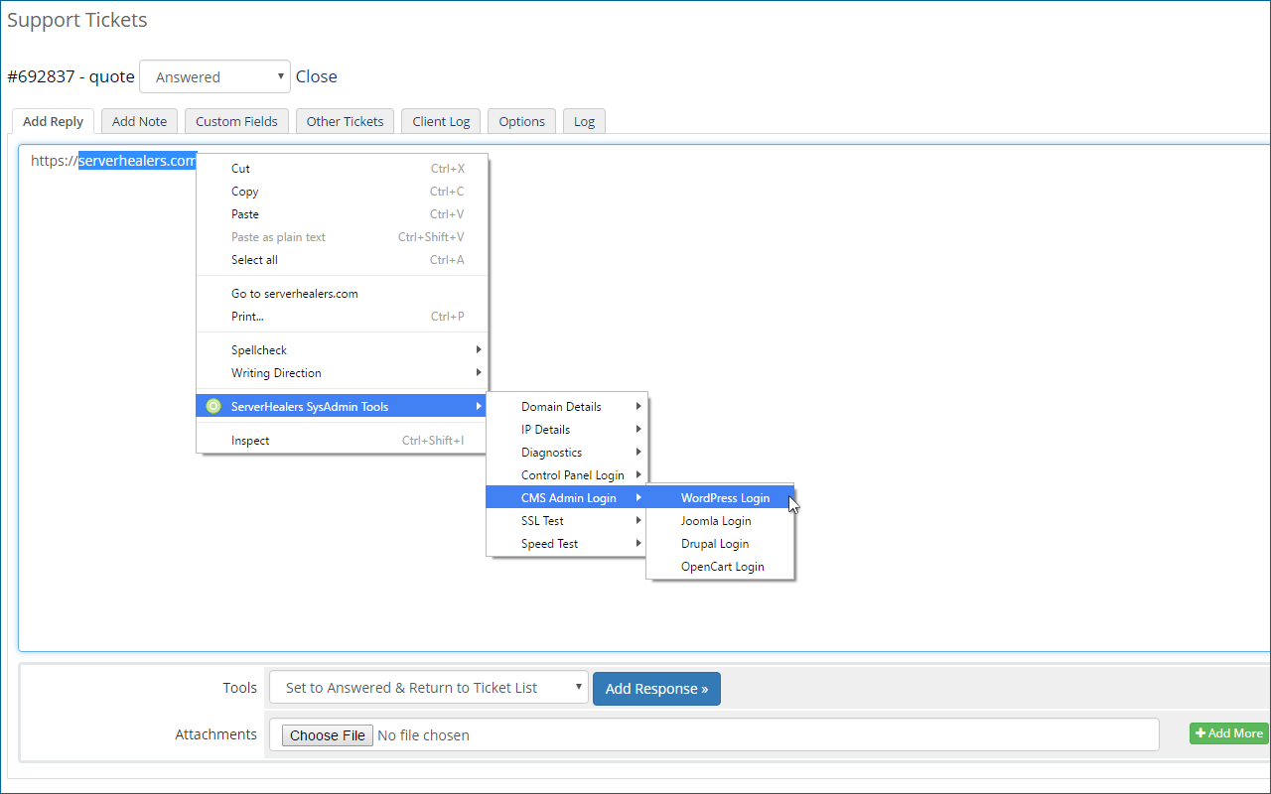Click the selected serverhealers.com text
This screenshot has height=794, width=1271.
click(x=138, y=161)
